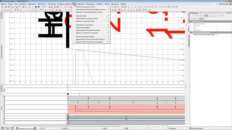Open the Примитивы menu
The image size is (232, 130).
point(42,4)
